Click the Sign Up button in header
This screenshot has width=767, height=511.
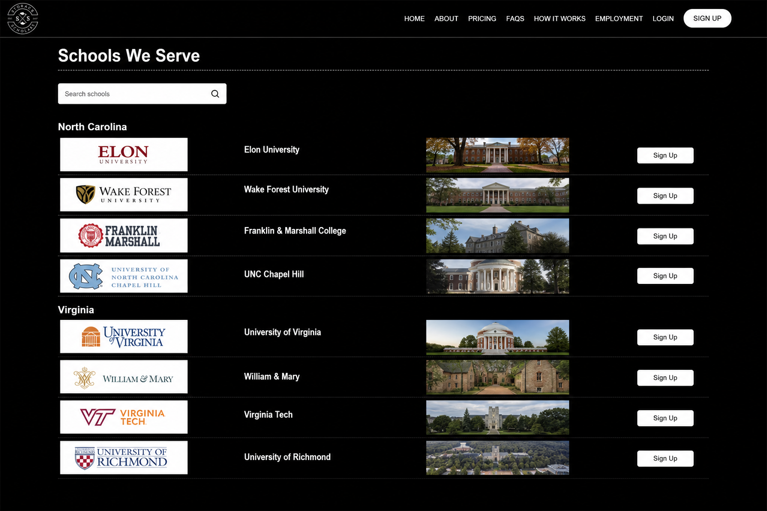point(708,18)
